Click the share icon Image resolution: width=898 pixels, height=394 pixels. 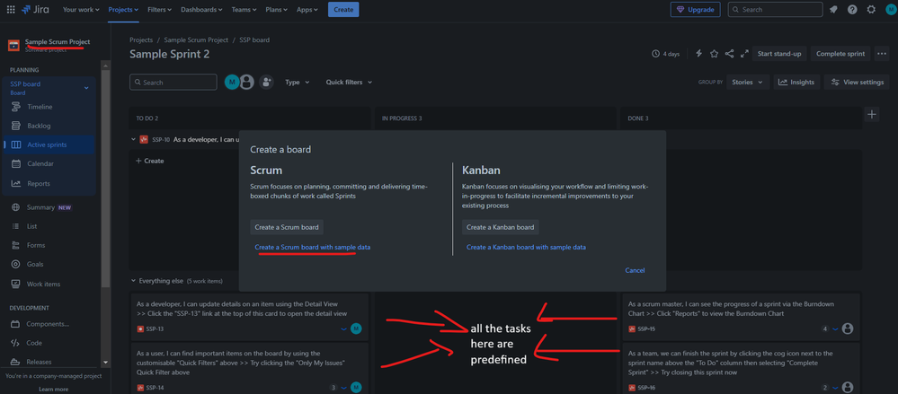729,53
